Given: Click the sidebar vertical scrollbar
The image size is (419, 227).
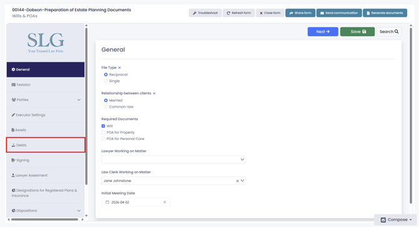Looking at the screenshot, I should point(86,106).
